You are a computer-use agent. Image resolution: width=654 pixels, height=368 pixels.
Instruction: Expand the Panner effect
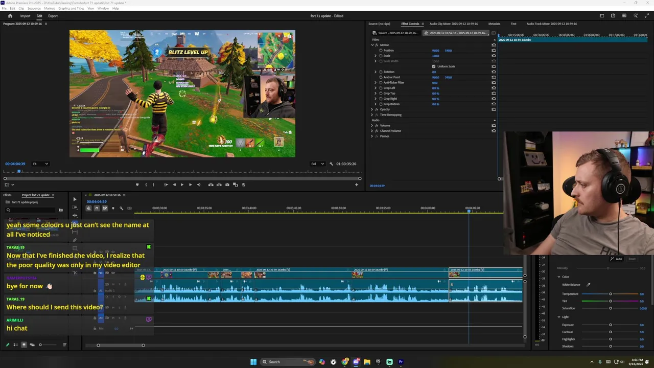coord(372,136)
